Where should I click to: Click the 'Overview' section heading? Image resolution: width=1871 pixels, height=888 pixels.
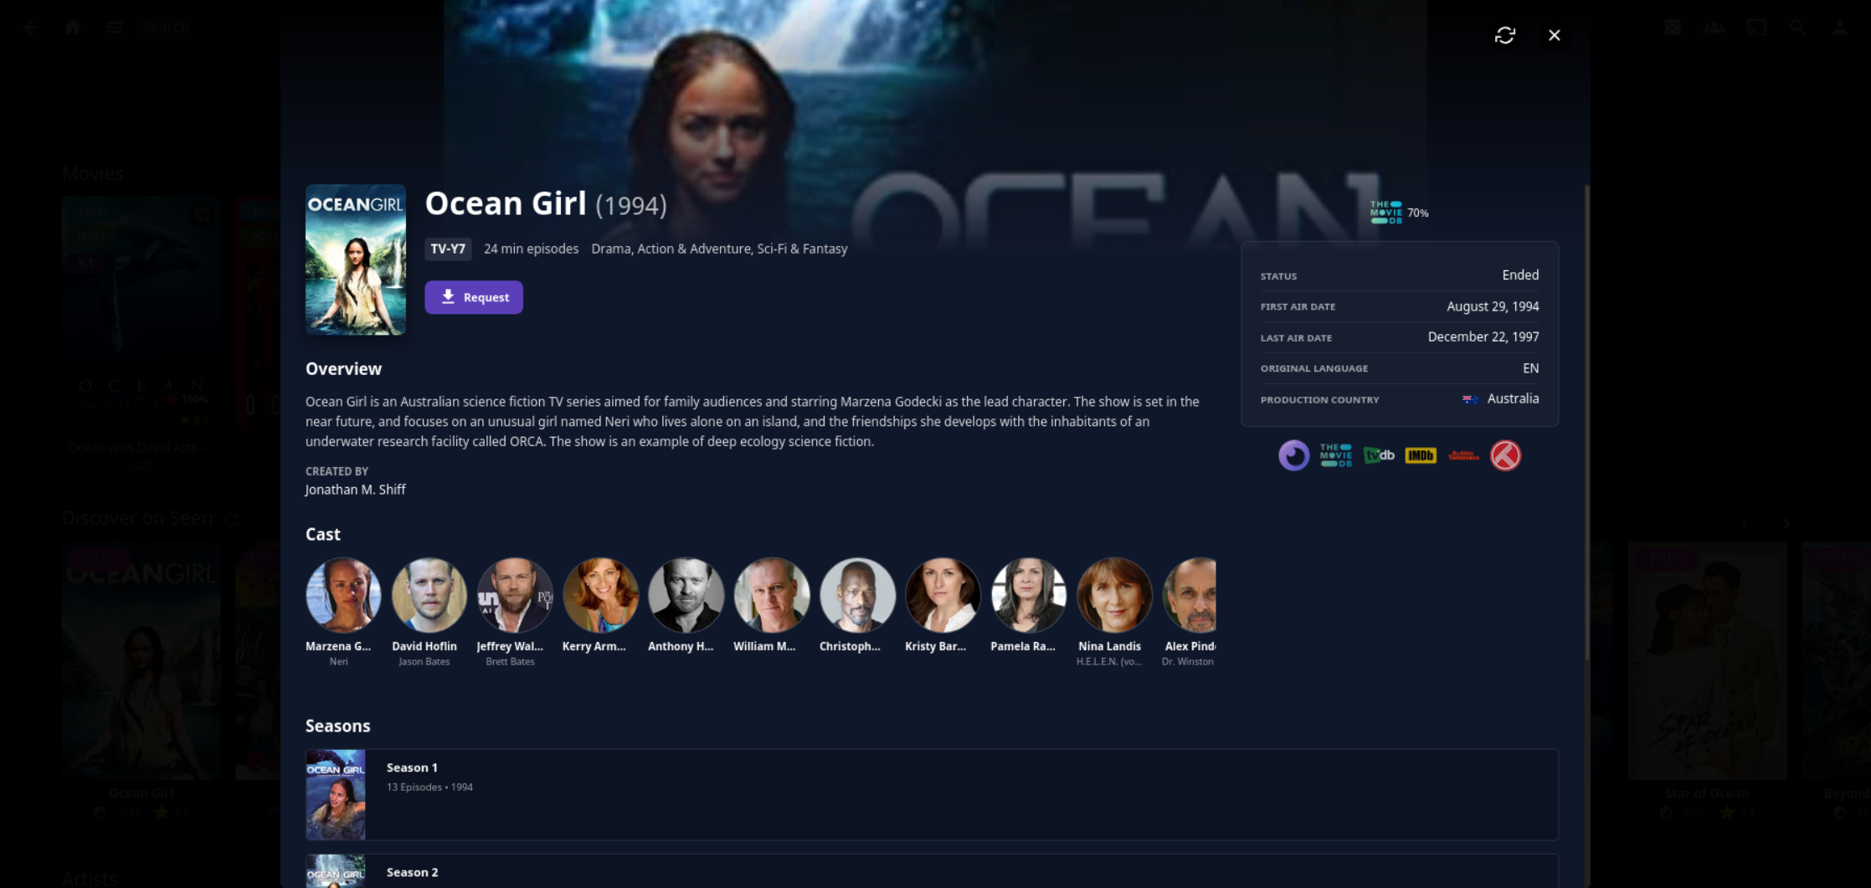pos(343,369)
